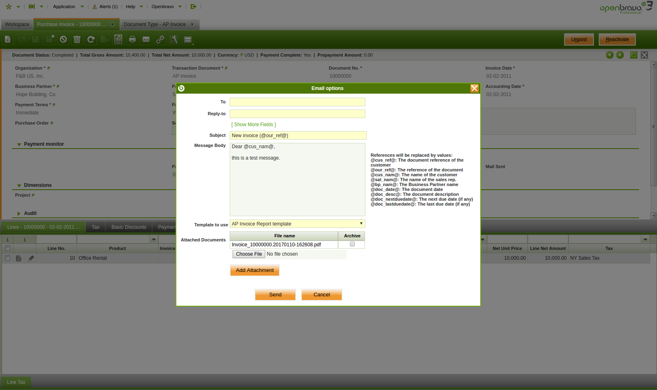Toggle Archive checkbox for Invoice PDF attachment
Image resolution: width=657 pixels, height=390 pixels.
352,244
